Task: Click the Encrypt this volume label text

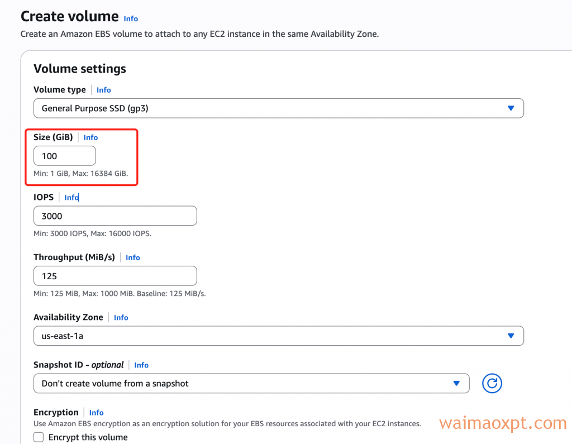Action: pos(88,437)
